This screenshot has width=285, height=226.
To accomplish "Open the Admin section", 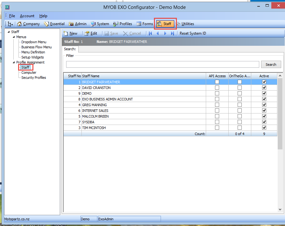I will [x=78, y=24].
